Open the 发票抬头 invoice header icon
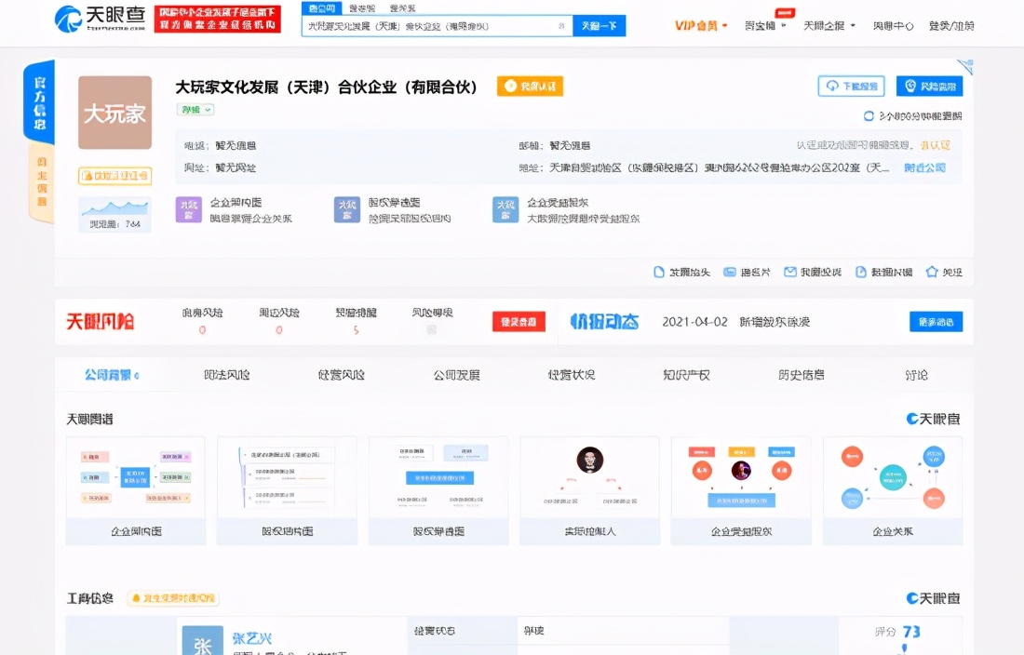Screen dimensions: 1024x655 point(682,271)
